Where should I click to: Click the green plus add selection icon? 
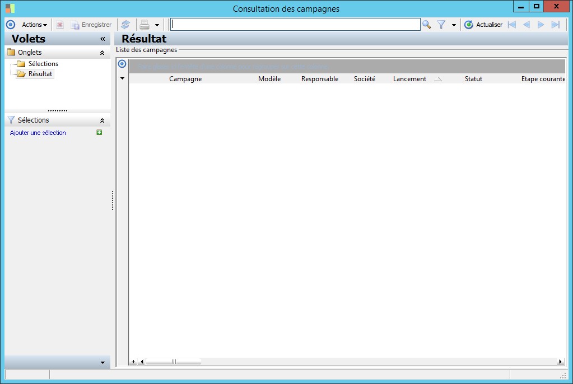point(99,132)
